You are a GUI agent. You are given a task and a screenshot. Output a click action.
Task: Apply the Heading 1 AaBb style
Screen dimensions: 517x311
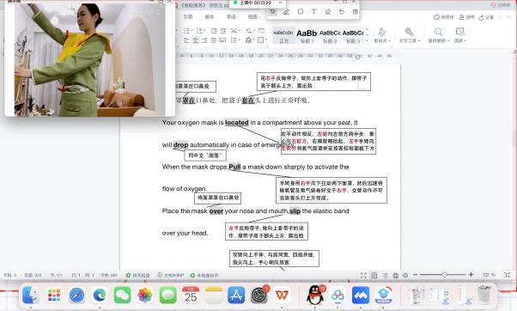(x=307, y=36)
